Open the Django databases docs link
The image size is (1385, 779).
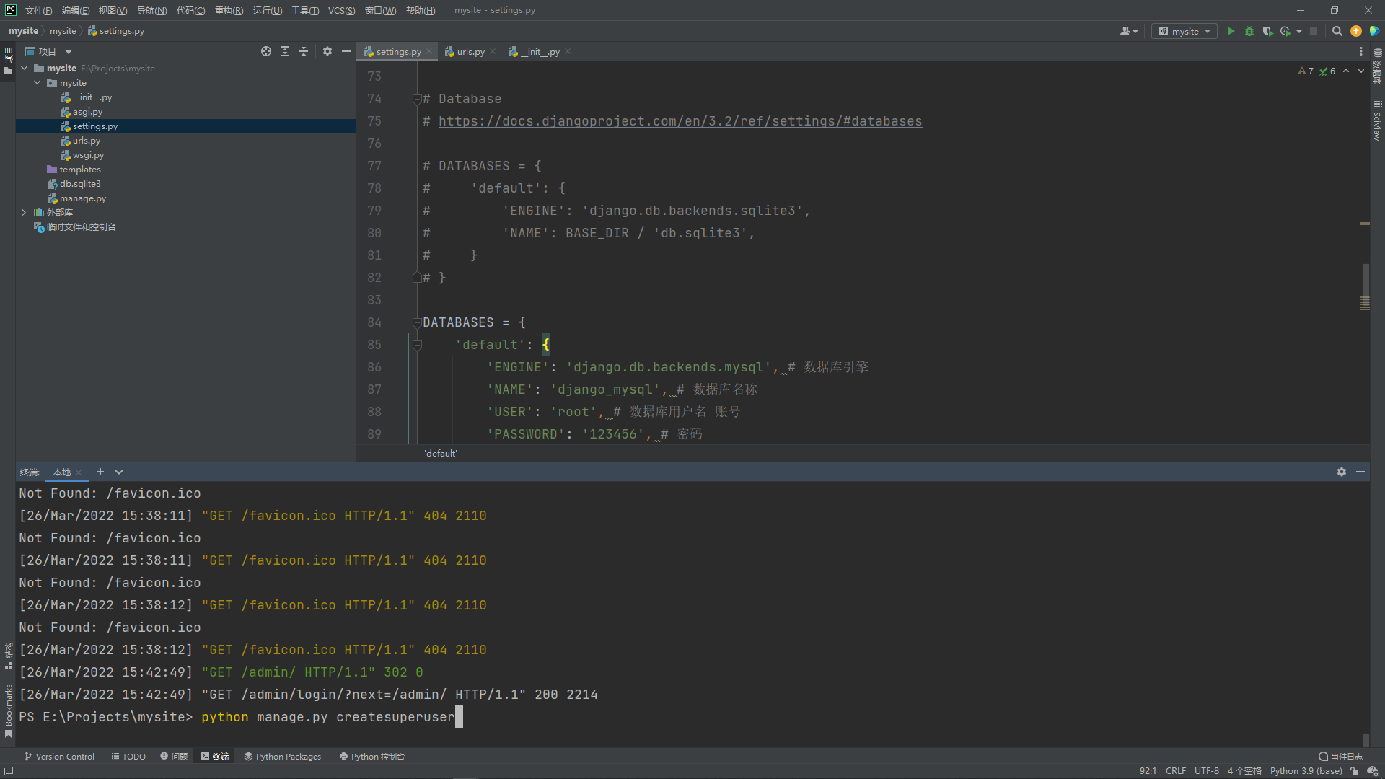(x=680, y=121)
